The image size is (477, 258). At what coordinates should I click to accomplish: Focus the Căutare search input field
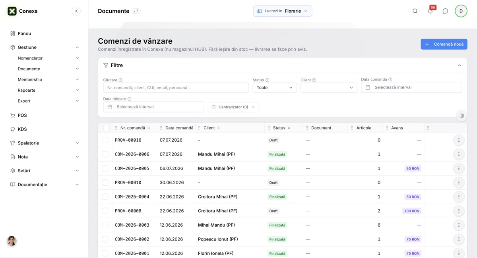pyautogui.click(x=176, y=88)
